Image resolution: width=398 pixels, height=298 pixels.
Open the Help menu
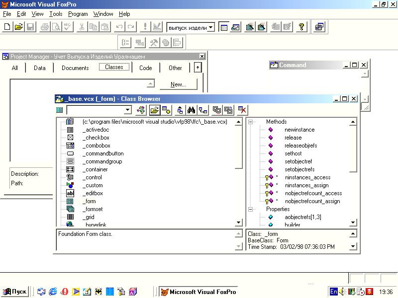point(124,14)
